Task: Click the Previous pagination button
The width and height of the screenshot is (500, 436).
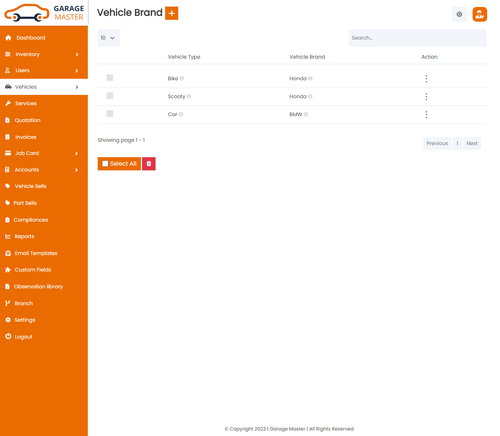Action: tap(437, 143)
